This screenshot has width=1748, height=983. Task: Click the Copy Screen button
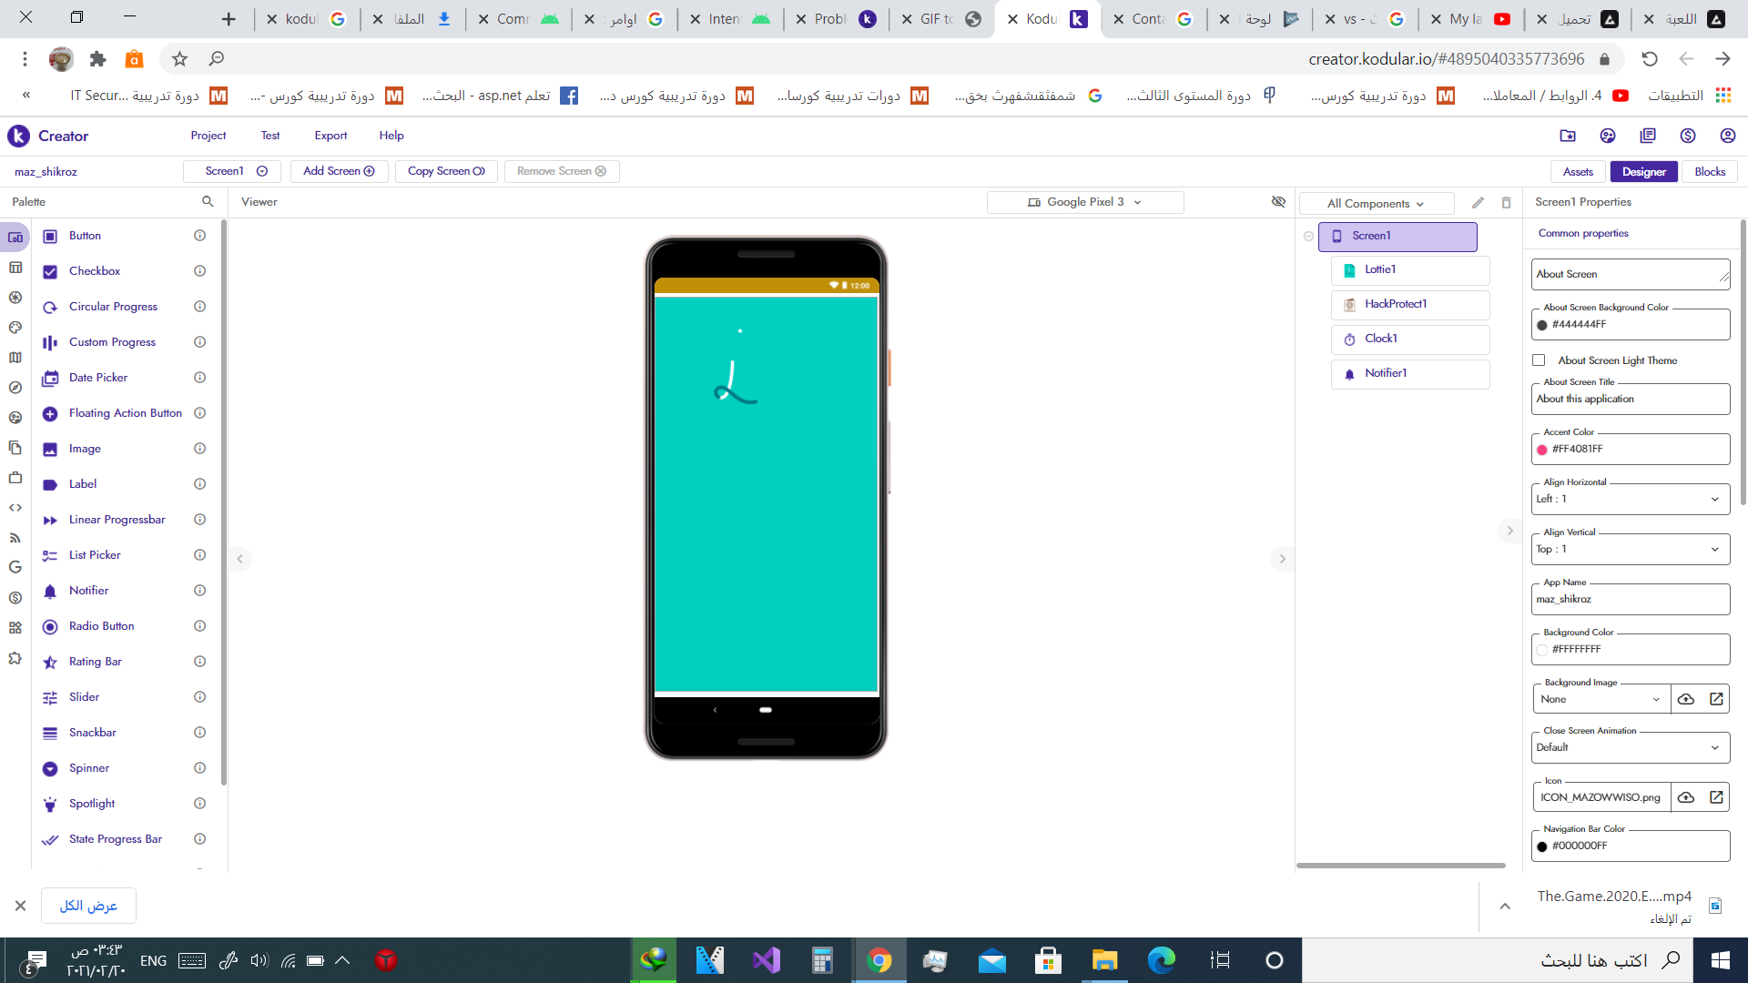pos(446,171)
